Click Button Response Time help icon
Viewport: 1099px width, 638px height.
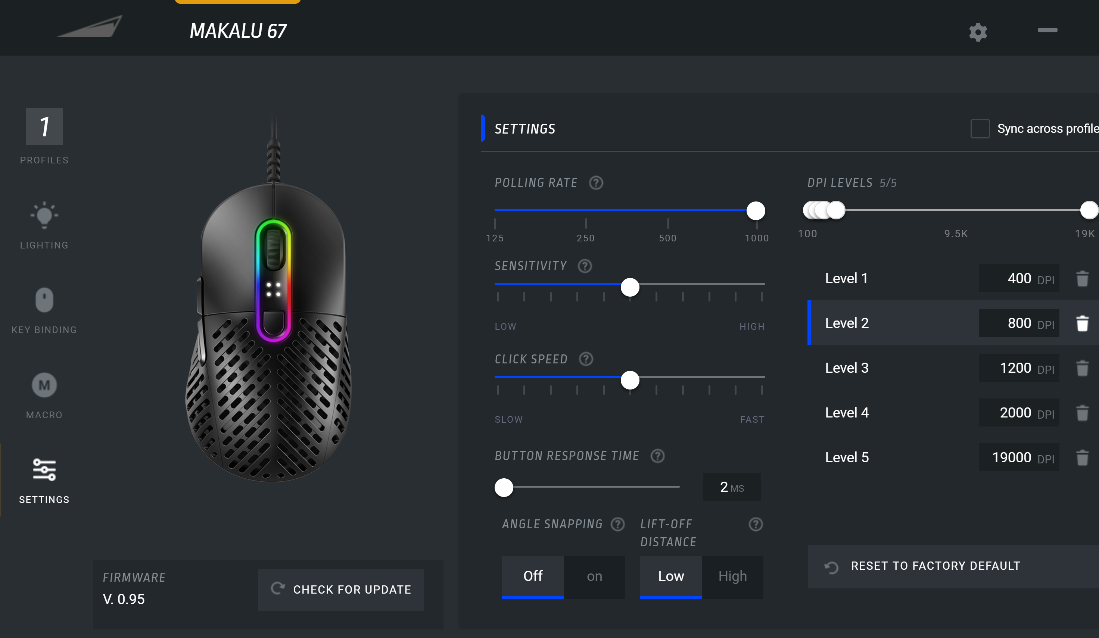click(657, 456)
